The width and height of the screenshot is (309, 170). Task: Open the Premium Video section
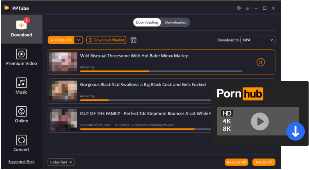(x=21, y=57)
